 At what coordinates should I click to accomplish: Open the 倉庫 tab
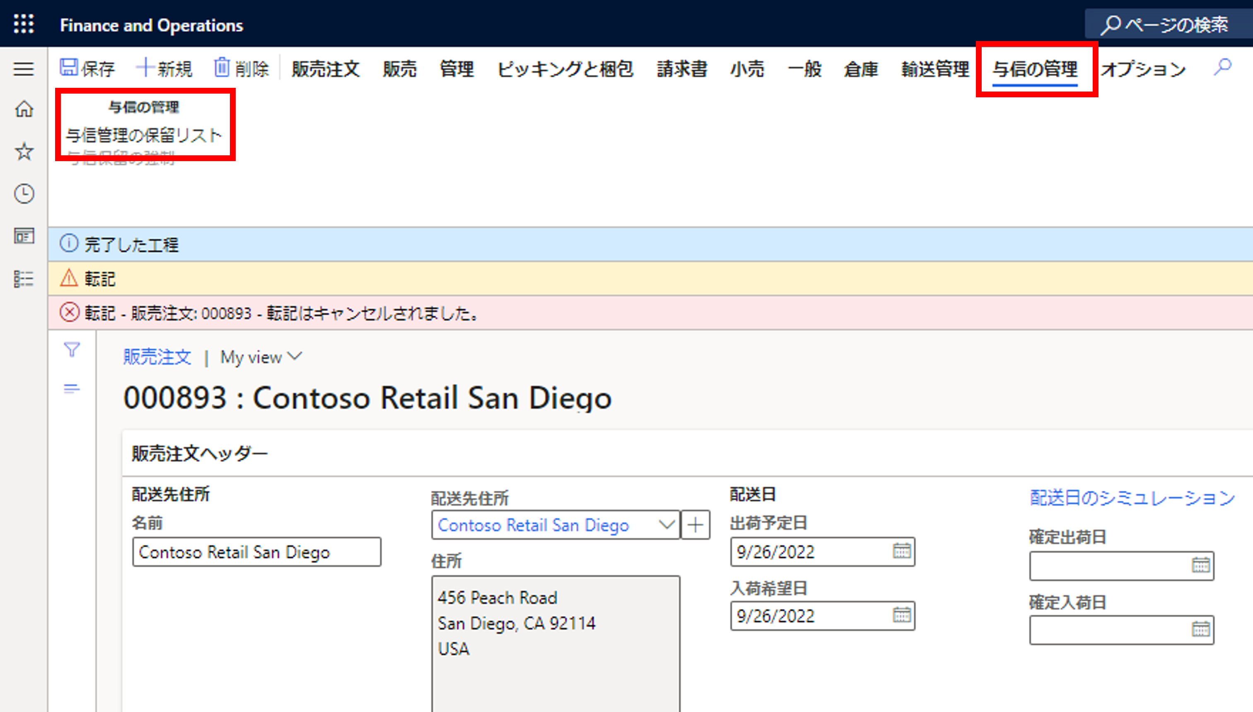coord(862,69)
